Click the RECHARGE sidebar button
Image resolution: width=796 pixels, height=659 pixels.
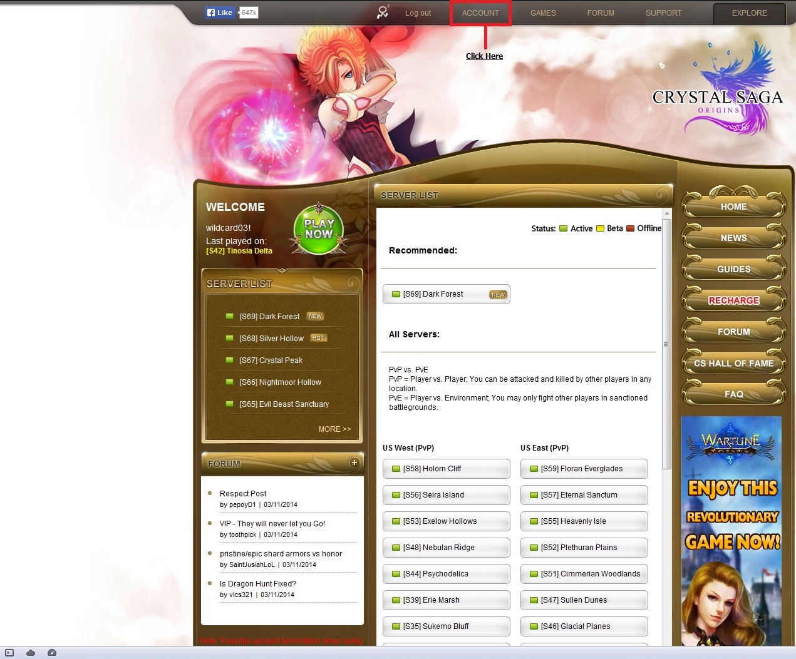coord(733,300)
